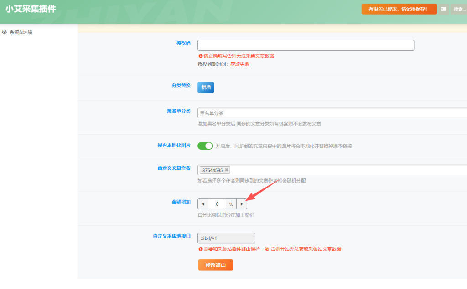Viewport: 467px width, 289px height.
Task: Toggle the 是否本地化图片 switch
Action: click(x=205, y=146)
